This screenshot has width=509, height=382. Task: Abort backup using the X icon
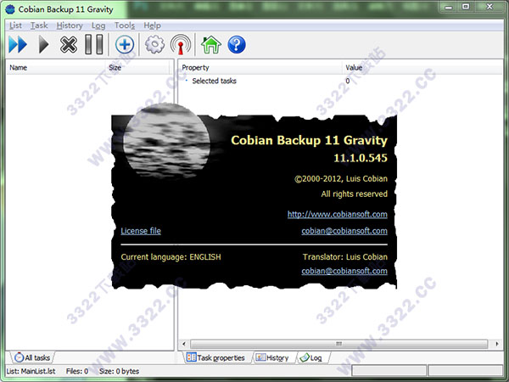tap(69, 44)
